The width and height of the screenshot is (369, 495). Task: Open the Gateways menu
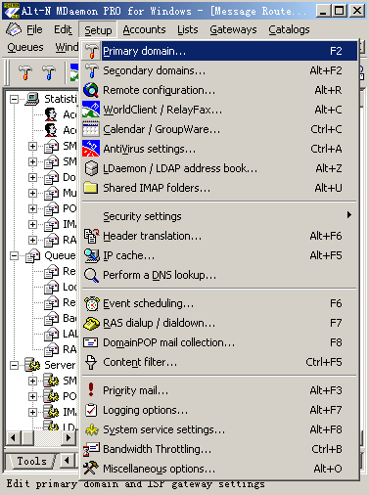tap(233, 29)
